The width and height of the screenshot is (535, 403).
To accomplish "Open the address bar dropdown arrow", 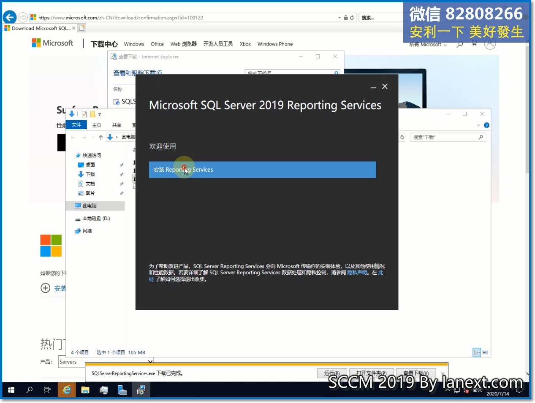I will [339, 18].
